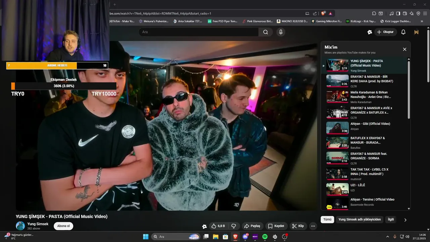Select Yung Simsek adlı yükleyiciden chip

[359, 219]
